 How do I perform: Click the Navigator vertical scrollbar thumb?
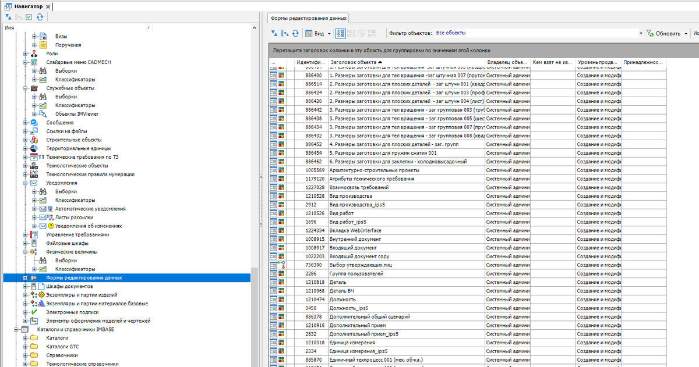pyautogui.click(x=254, y=317)
